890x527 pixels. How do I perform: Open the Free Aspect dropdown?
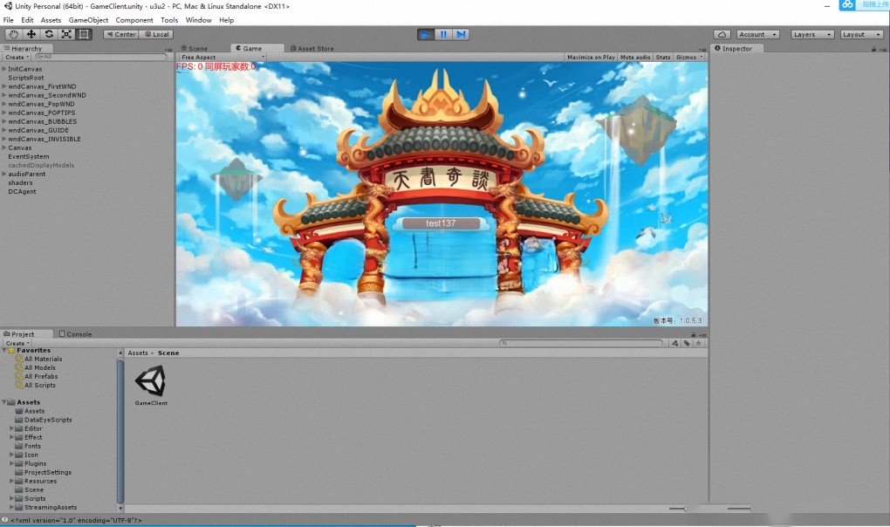pyautogui.click(x=222, y=57)
